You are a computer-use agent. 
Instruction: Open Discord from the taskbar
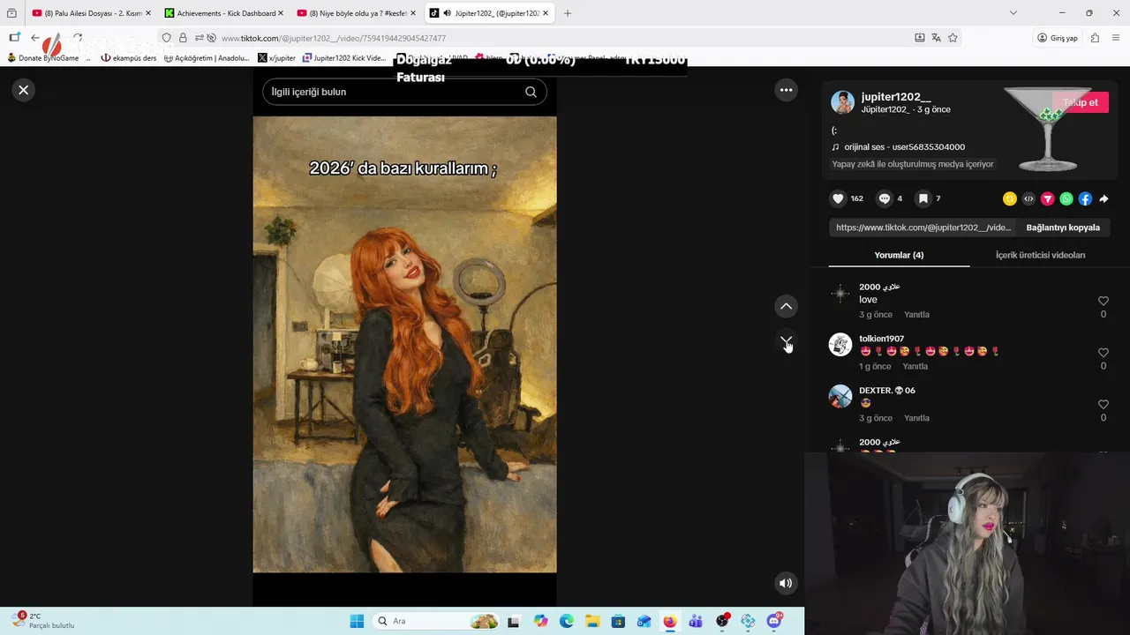coord(774,621)
